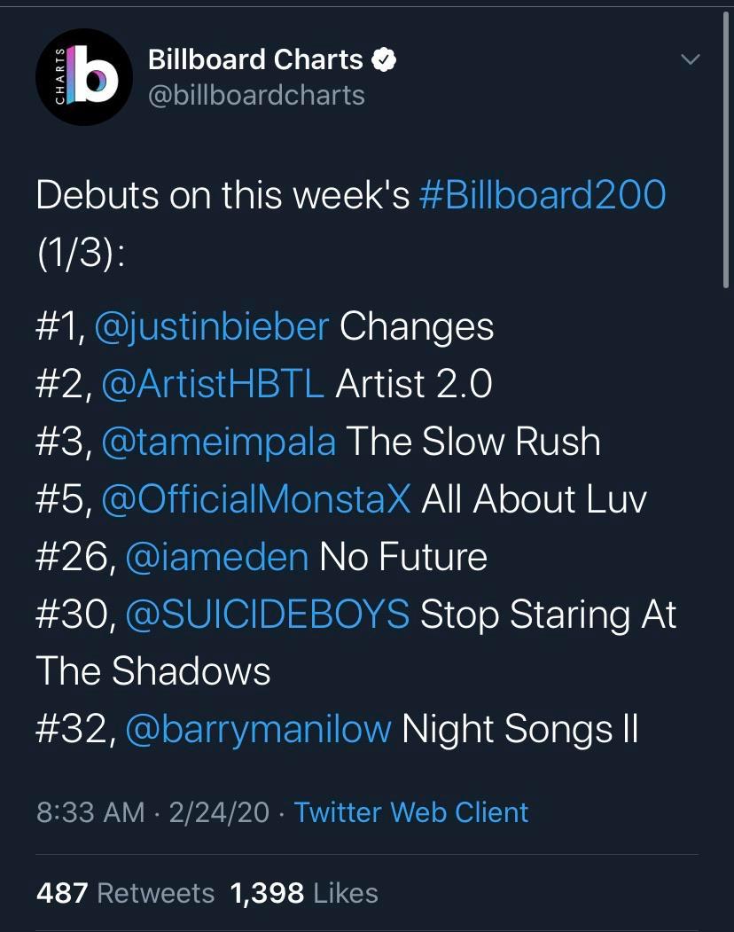
Task: Click the tweet text 'Debuts on this week's'
Action: pos(222,195)
